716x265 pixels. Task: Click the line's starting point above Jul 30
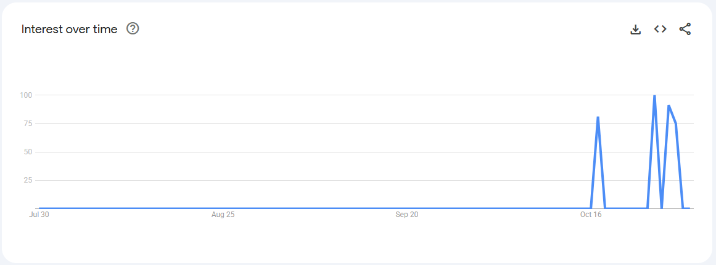(39, 208)
